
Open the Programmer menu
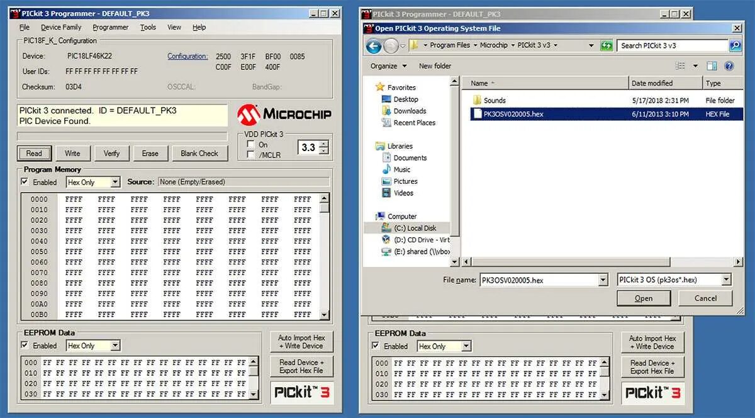click(x=111, y=27)
